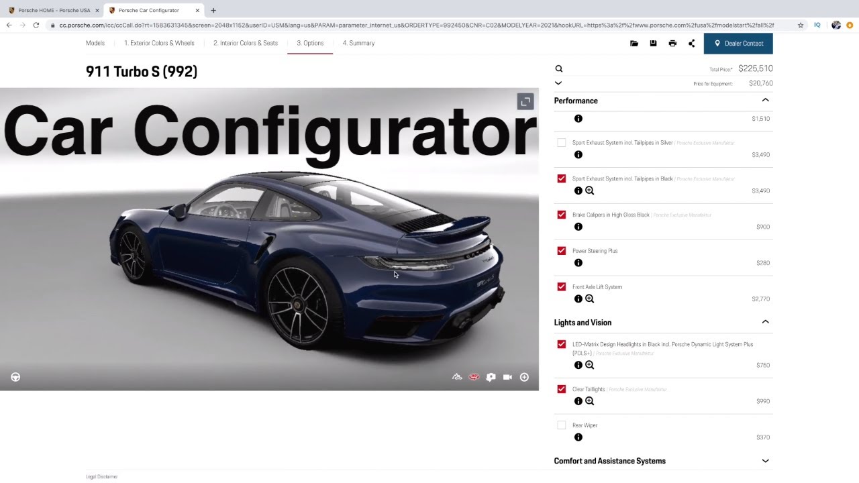Uncheck Clear Taillights option
Screen dimensions: 859x483
click(x=562, y=389)
